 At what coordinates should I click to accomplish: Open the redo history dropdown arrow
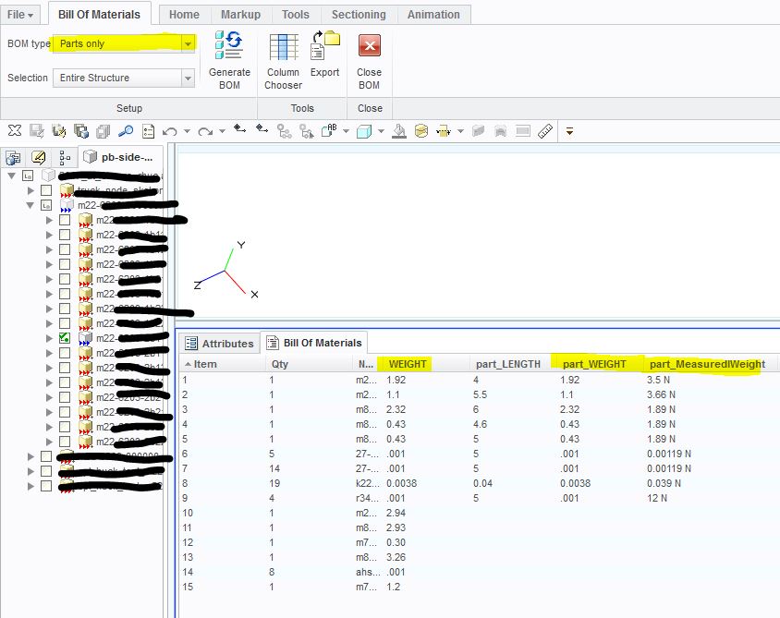click(223, 132)
